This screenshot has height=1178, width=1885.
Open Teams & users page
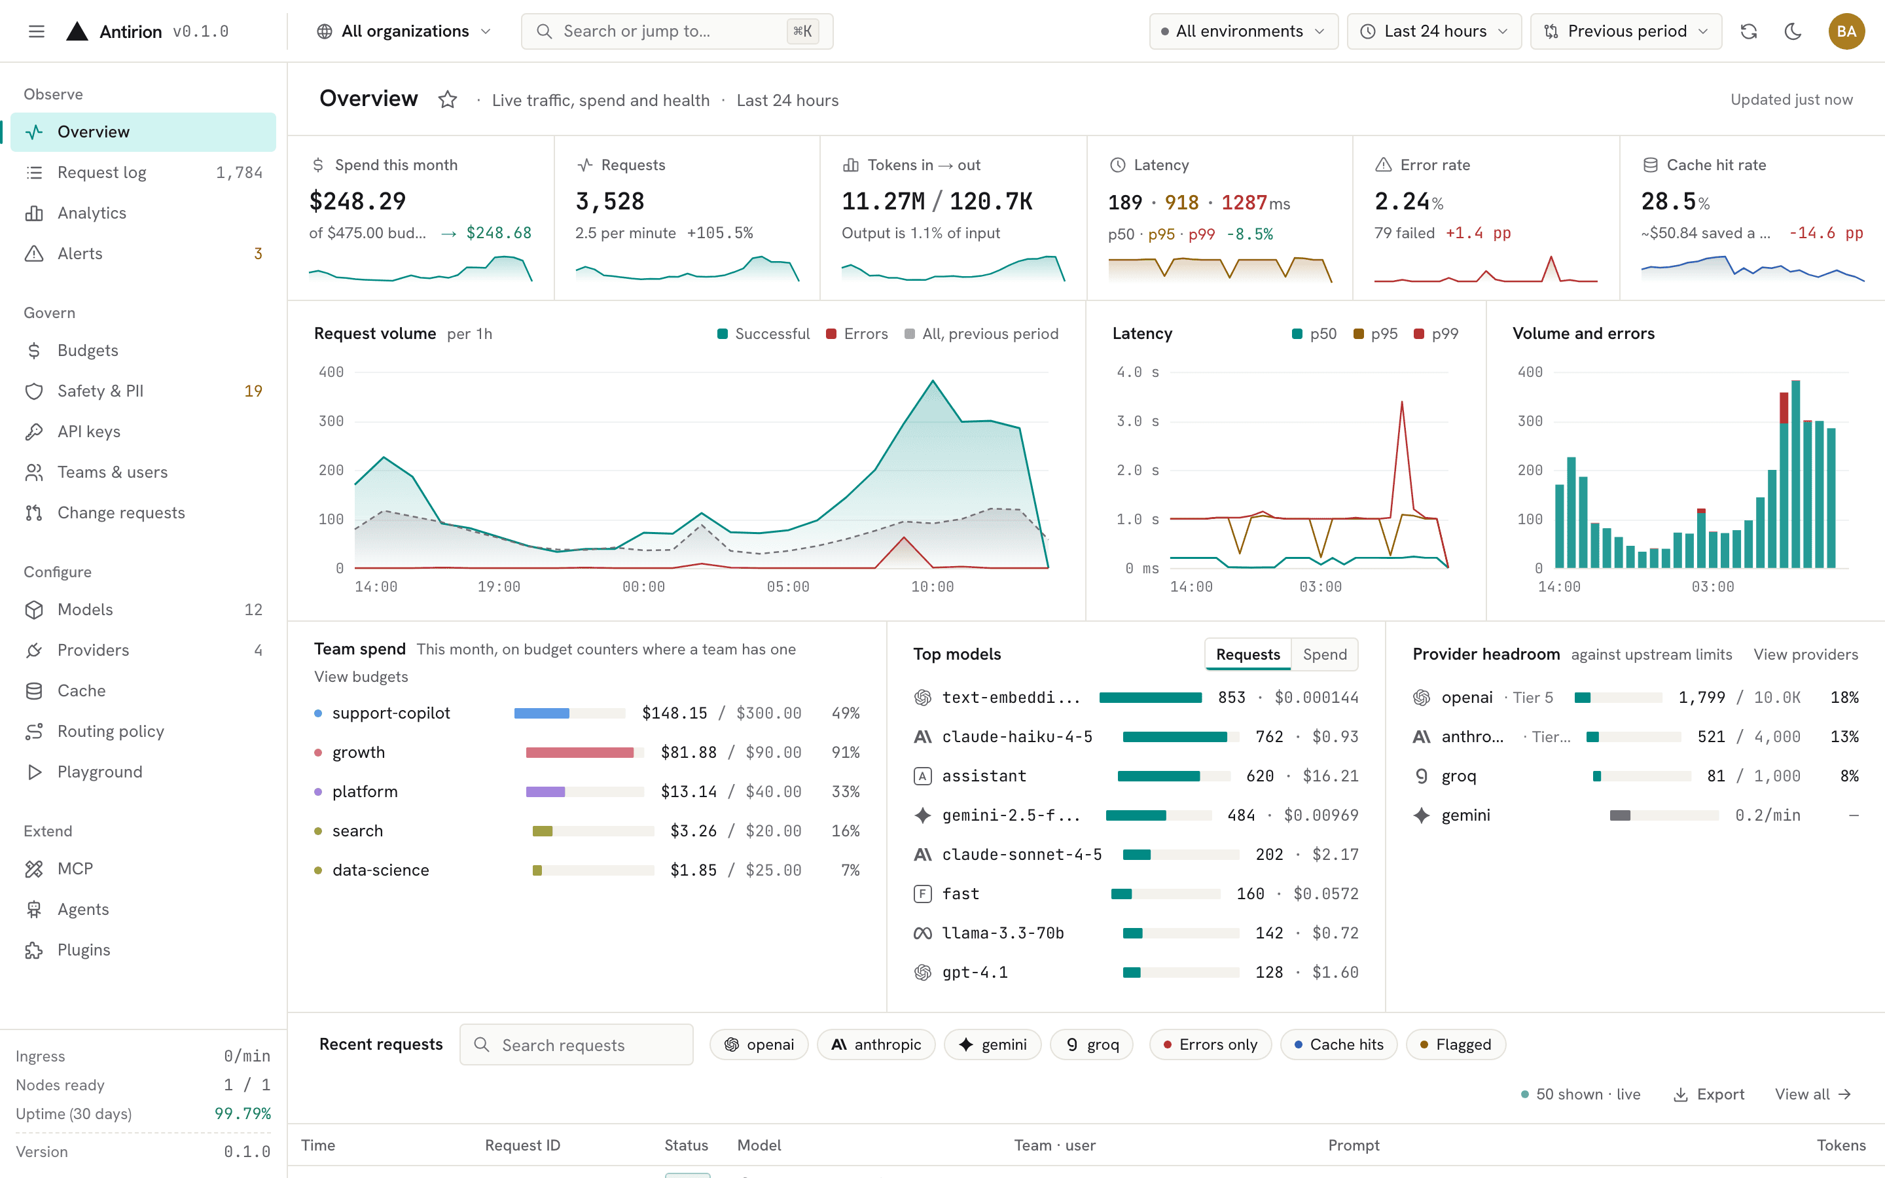coord(143,472)
